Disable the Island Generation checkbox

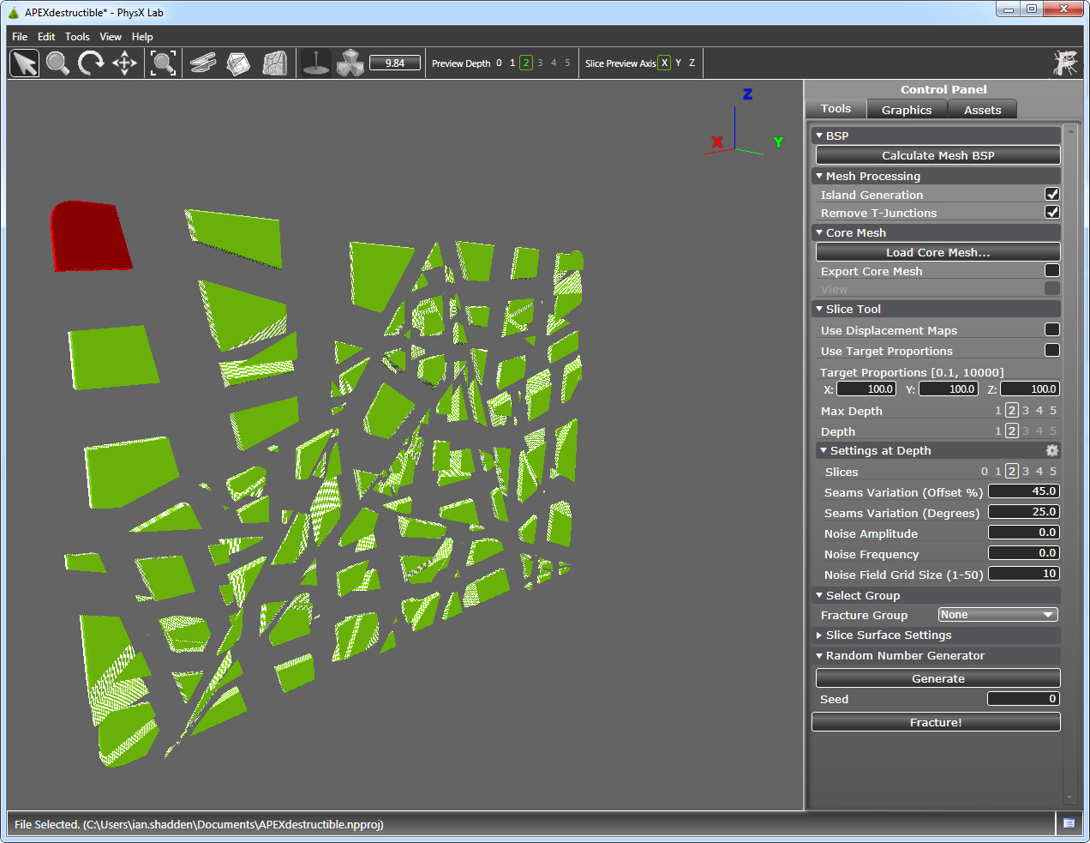1051,194
